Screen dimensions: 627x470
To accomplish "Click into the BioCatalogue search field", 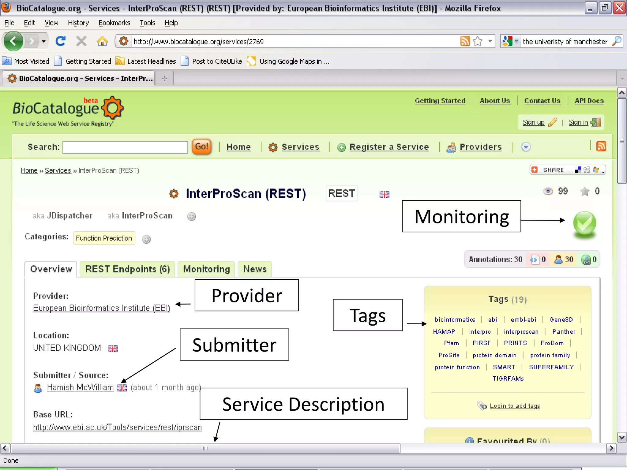I will click(x=125, y=147).
